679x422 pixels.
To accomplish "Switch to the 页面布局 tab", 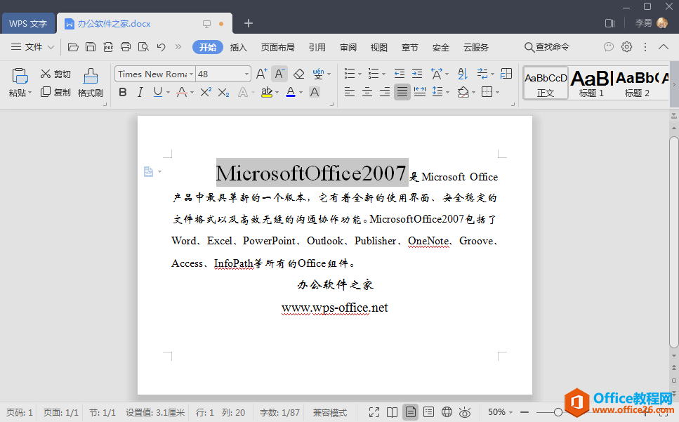I will point(277,47).
